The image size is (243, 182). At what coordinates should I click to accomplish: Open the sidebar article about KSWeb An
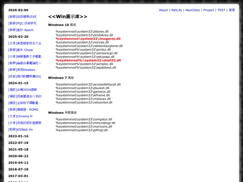pos(21,129)
